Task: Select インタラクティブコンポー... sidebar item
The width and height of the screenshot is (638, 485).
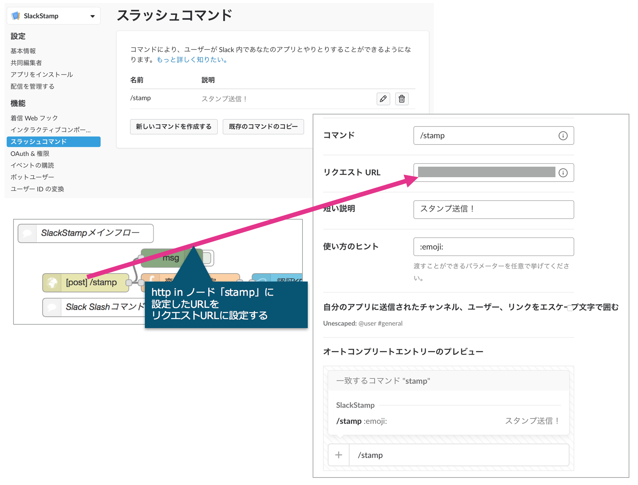Action: 51,130
